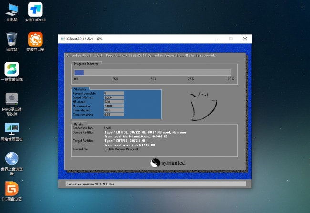Click the MB copied value 529

tap(114, 102)
